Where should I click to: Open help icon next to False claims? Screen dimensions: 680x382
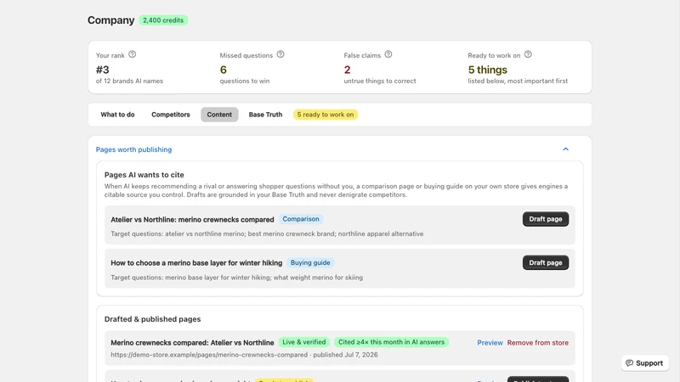pos(388,54)
